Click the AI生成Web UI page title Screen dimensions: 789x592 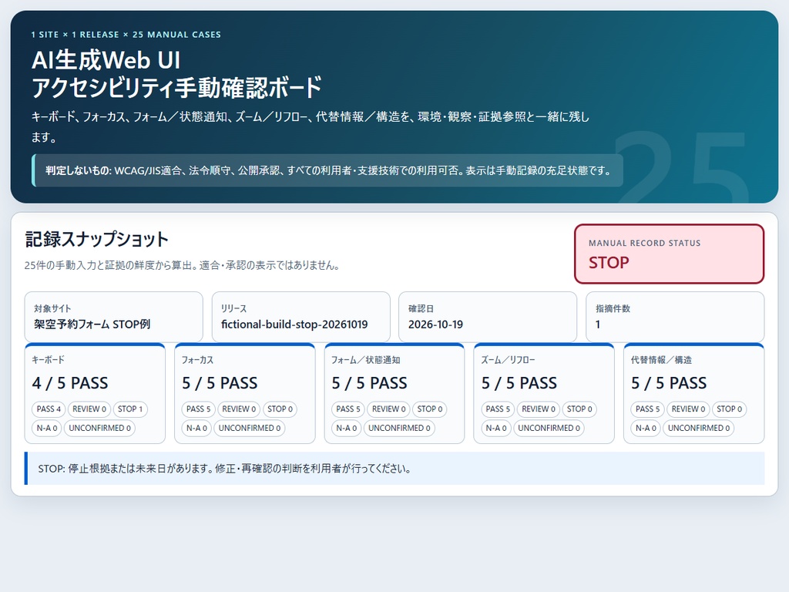coord(176,74)
